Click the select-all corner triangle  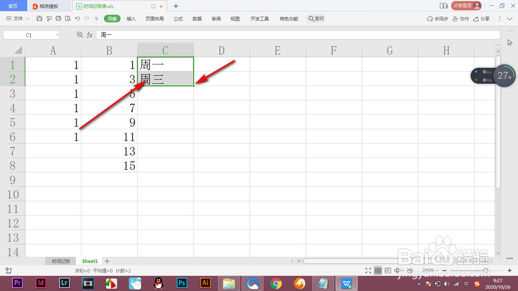click(x=18, y=50)
